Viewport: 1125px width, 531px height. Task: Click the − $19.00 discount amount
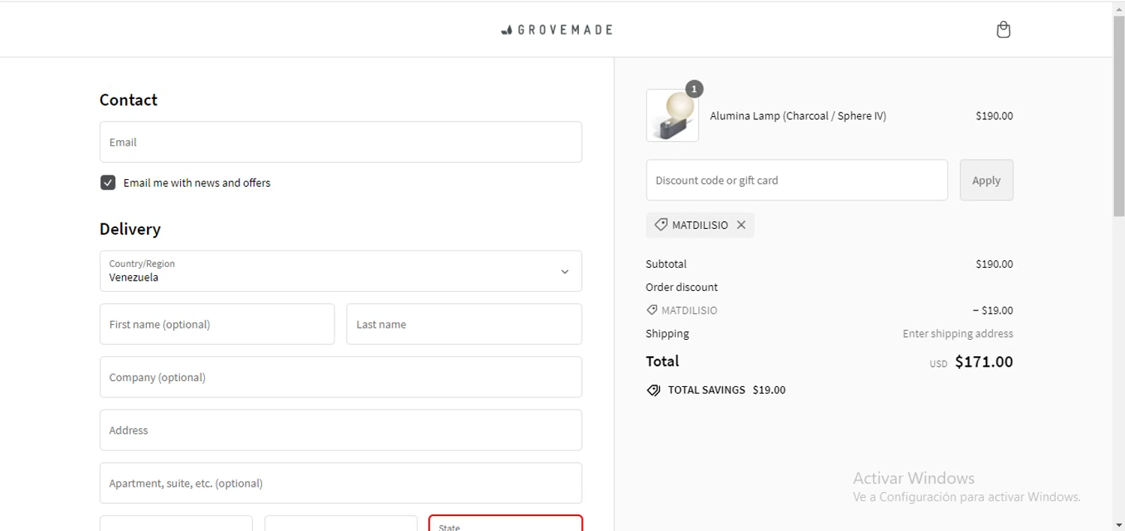(x=993, y=310)
